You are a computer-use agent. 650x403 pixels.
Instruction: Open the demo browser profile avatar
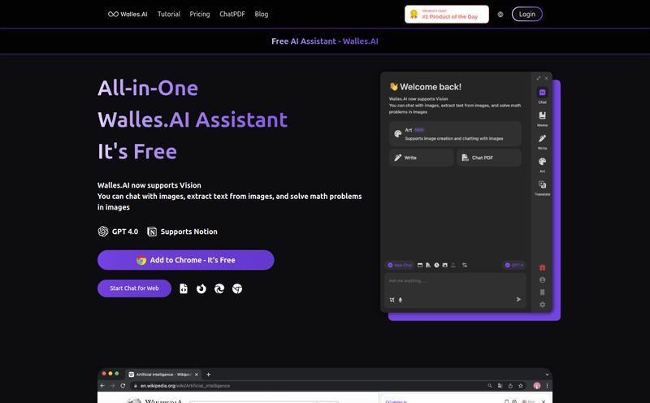click(x=537, y=386)
